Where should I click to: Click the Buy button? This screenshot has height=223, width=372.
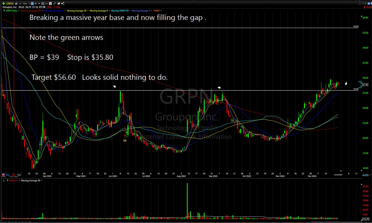8,175
